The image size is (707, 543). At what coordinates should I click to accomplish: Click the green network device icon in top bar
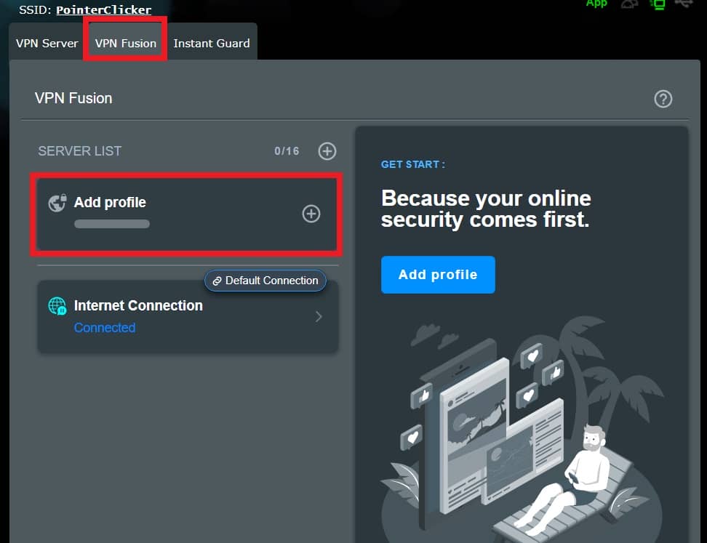tap(658, 4)
